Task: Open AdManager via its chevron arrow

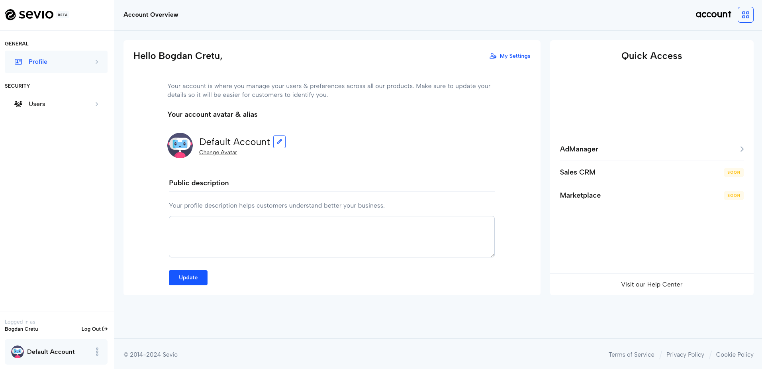Action: point(742,149)
